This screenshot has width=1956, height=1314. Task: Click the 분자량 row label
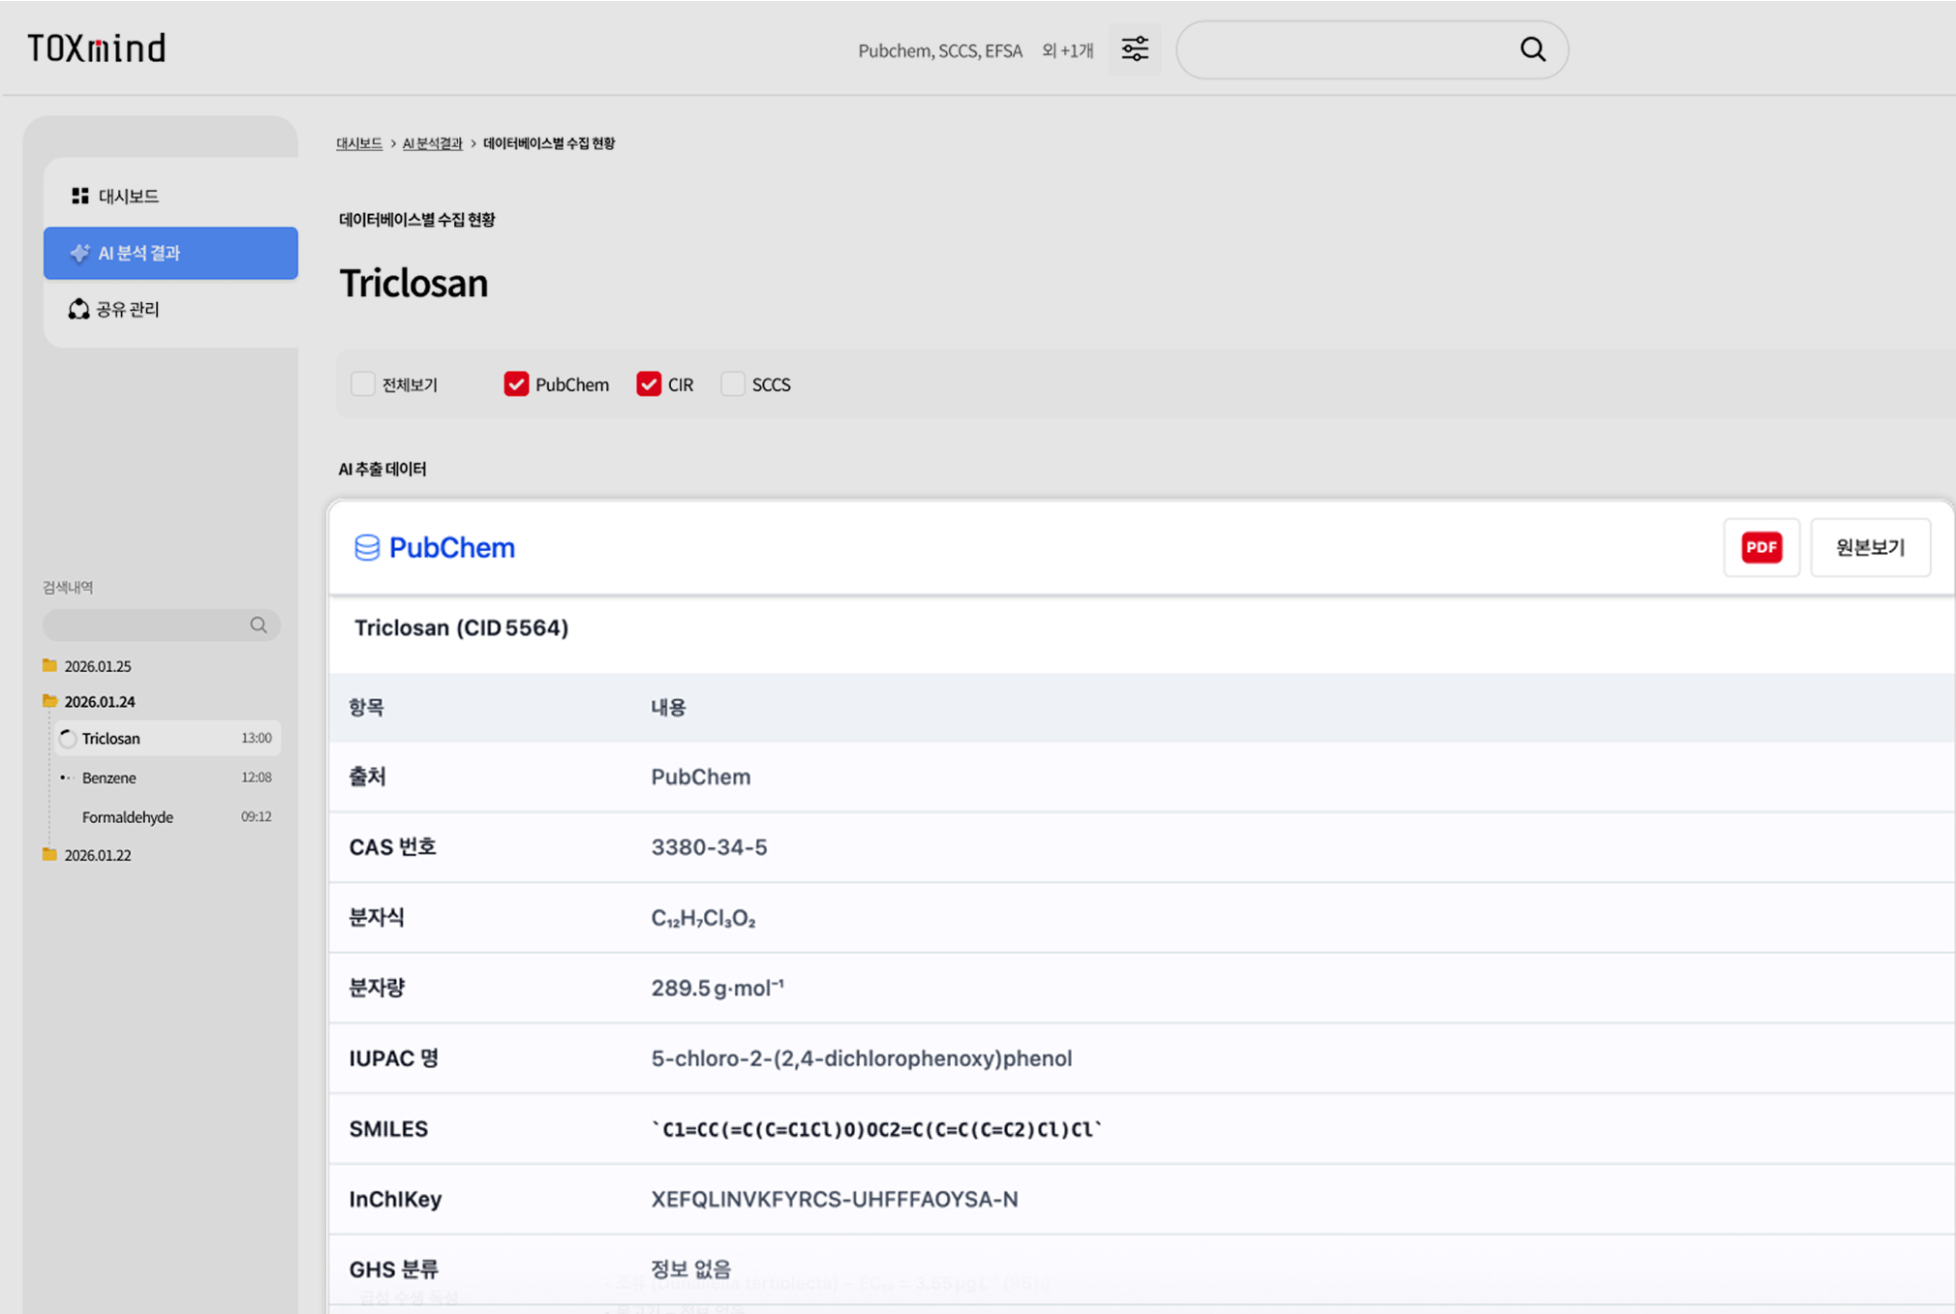click(377, 988)
